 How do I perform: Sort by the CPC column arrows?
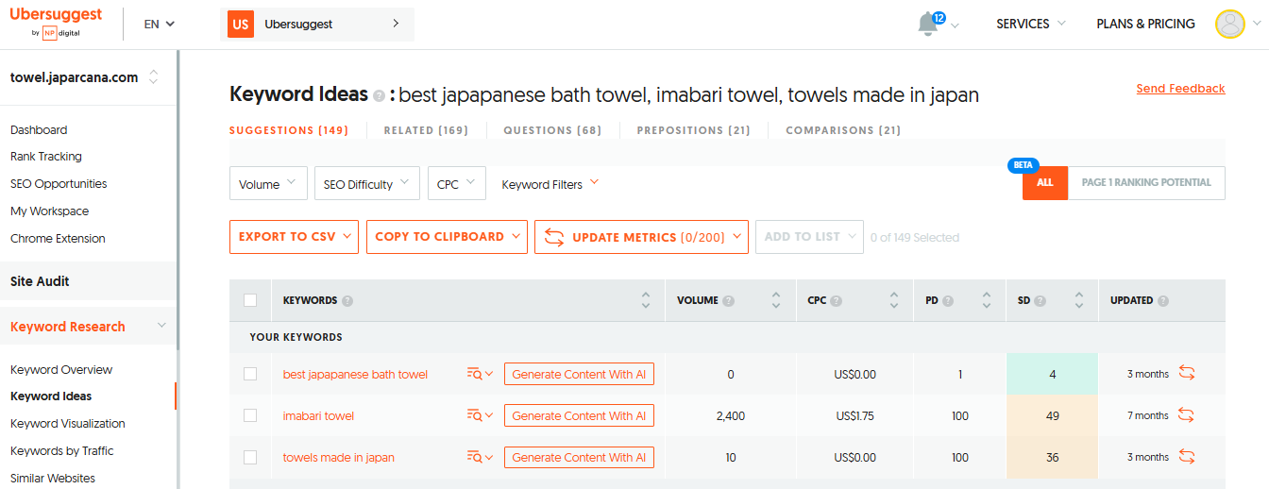[894, 300]
